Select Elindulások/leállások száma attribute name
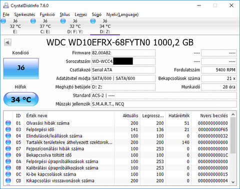Viewport: 240px width, 189px height. pos(54,136)
